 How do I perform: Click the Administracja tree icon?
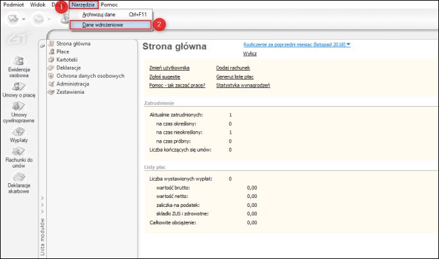pyautogui.click(x=51, y=84)
